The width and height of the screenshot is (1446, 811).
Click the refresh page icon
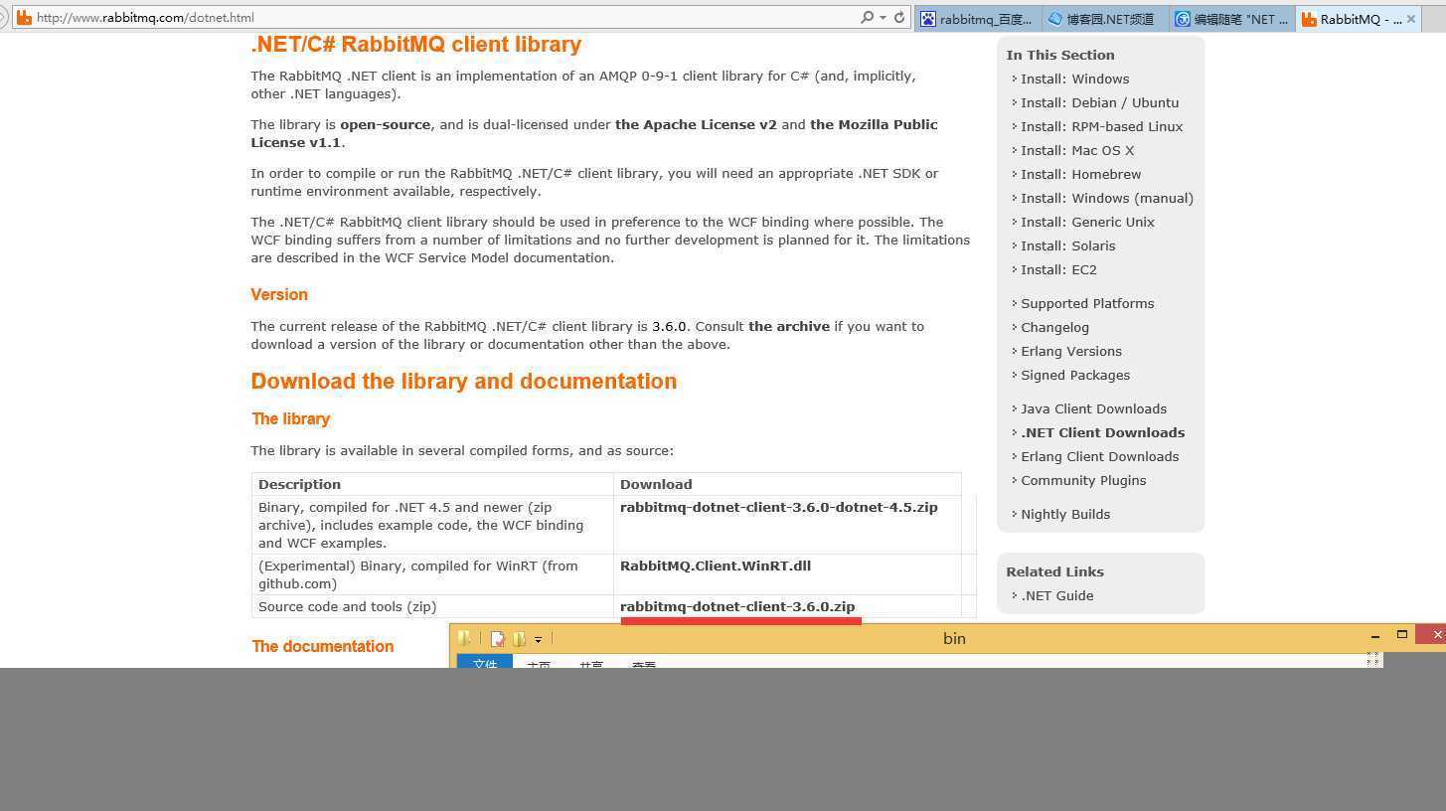pos(899,18)
